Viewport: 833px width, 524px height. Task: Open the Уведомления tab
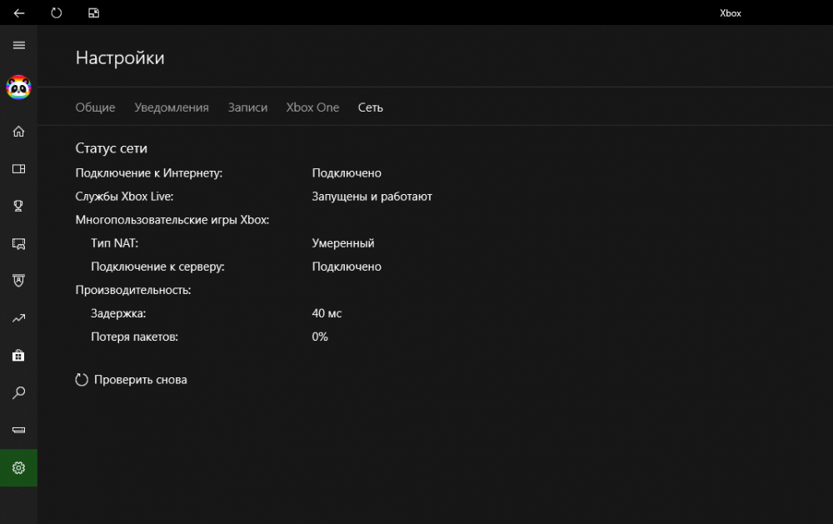[x=172, y=107]
